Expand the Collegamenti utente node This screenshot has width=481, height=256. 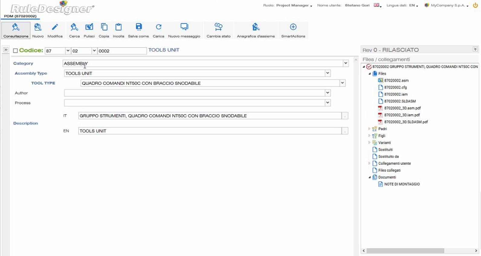click(x=369, y=163)
